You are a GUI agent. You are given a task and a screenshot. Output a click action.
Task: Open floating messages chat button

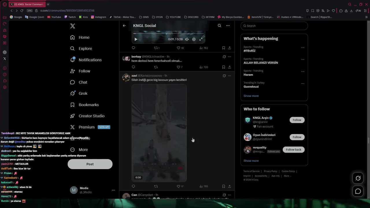click(358, 191)
